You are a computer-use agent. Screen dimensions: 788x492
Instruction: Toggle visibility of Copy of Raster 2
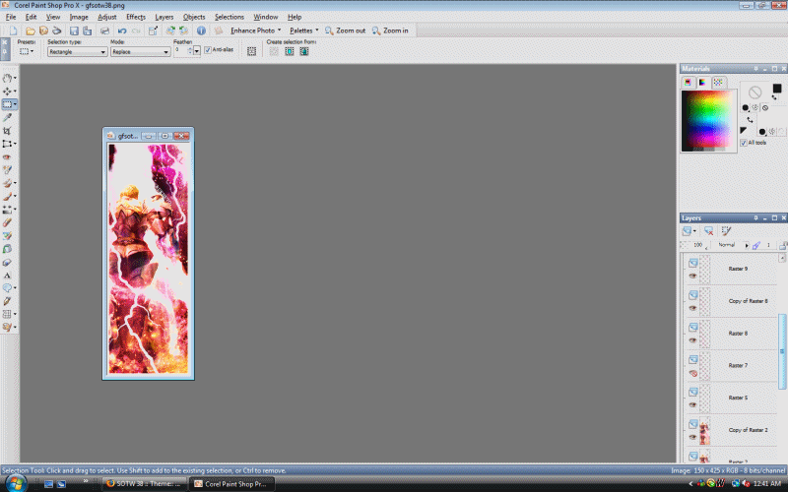693,437
